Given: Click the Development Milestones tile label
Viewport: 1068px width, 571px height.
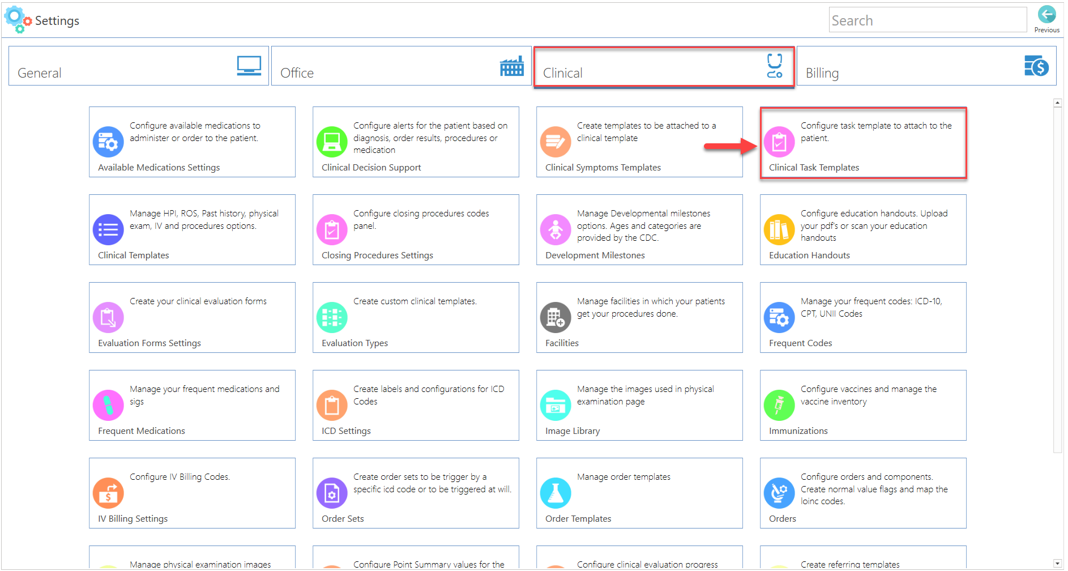Looking at the screenshot, I should click(595, 255).
